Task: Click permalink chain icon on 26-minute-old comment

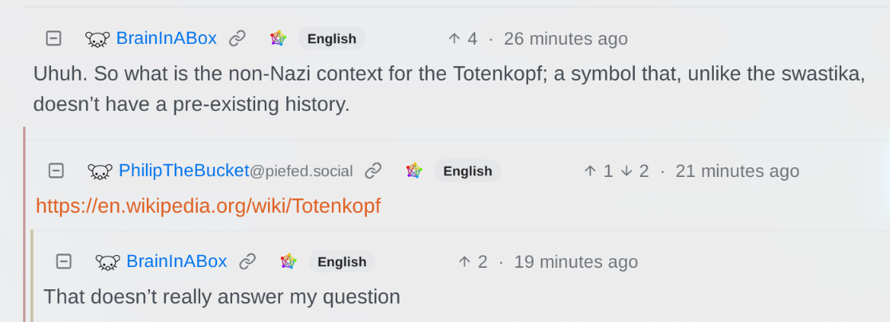Action: point(237,38)
